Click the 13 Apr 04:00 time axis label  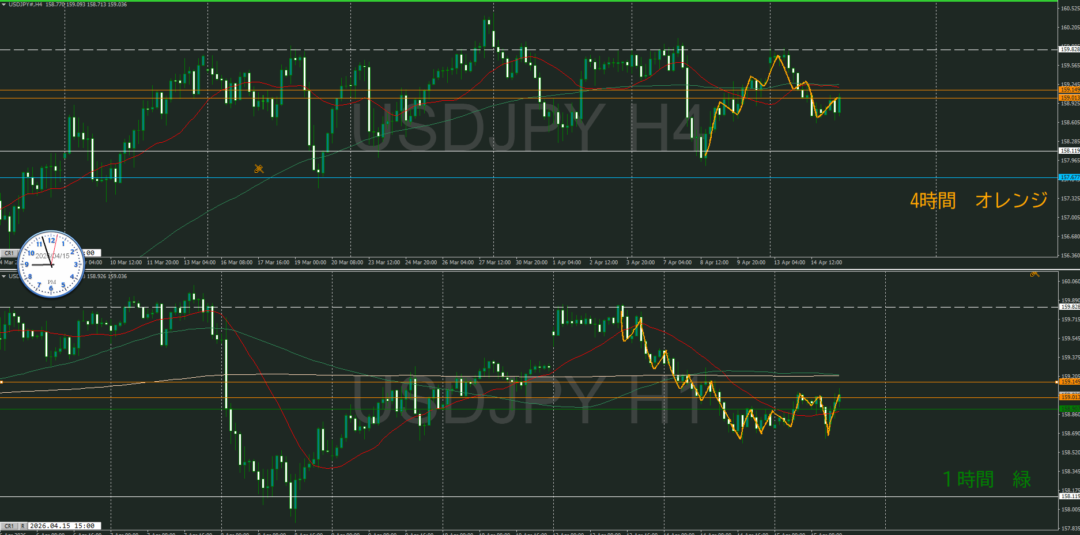tap(789, 263)
